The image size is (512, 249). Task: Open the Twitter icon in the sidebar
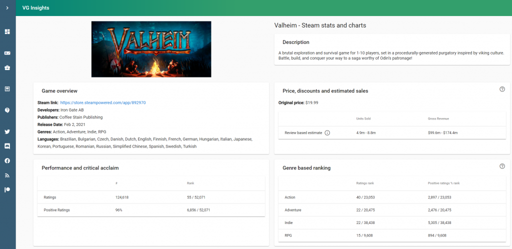click(x=7, y=132)
